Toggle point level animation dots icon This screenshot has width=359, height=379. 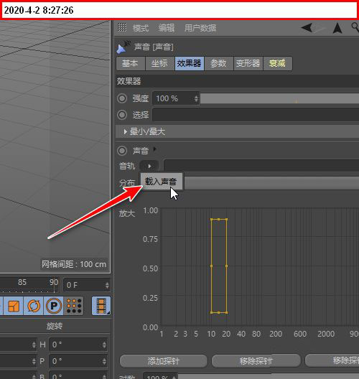pyautogui.click(x=74, y=306)
